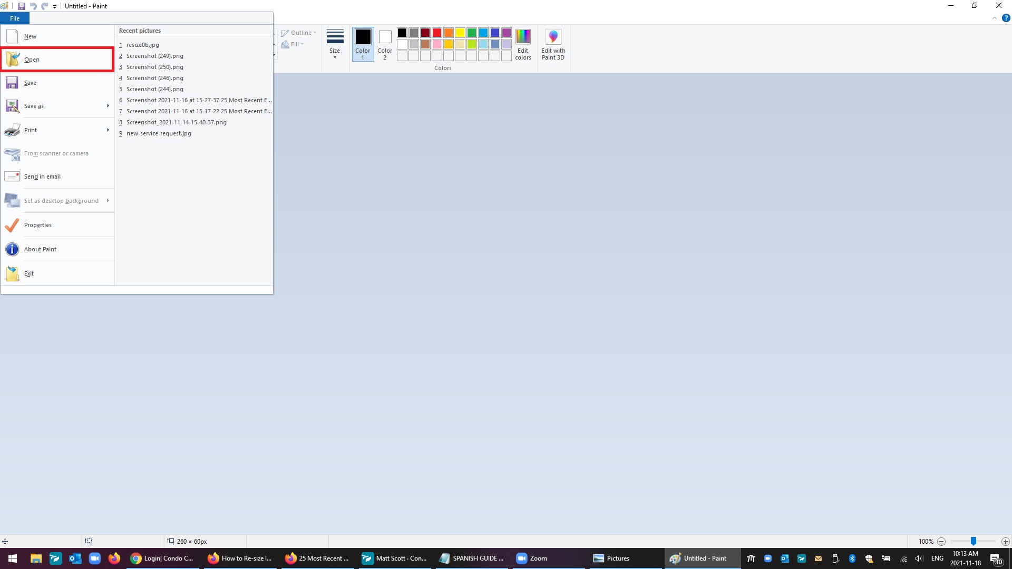Click the Properties checkmark icon

click(x=12, y=225)
